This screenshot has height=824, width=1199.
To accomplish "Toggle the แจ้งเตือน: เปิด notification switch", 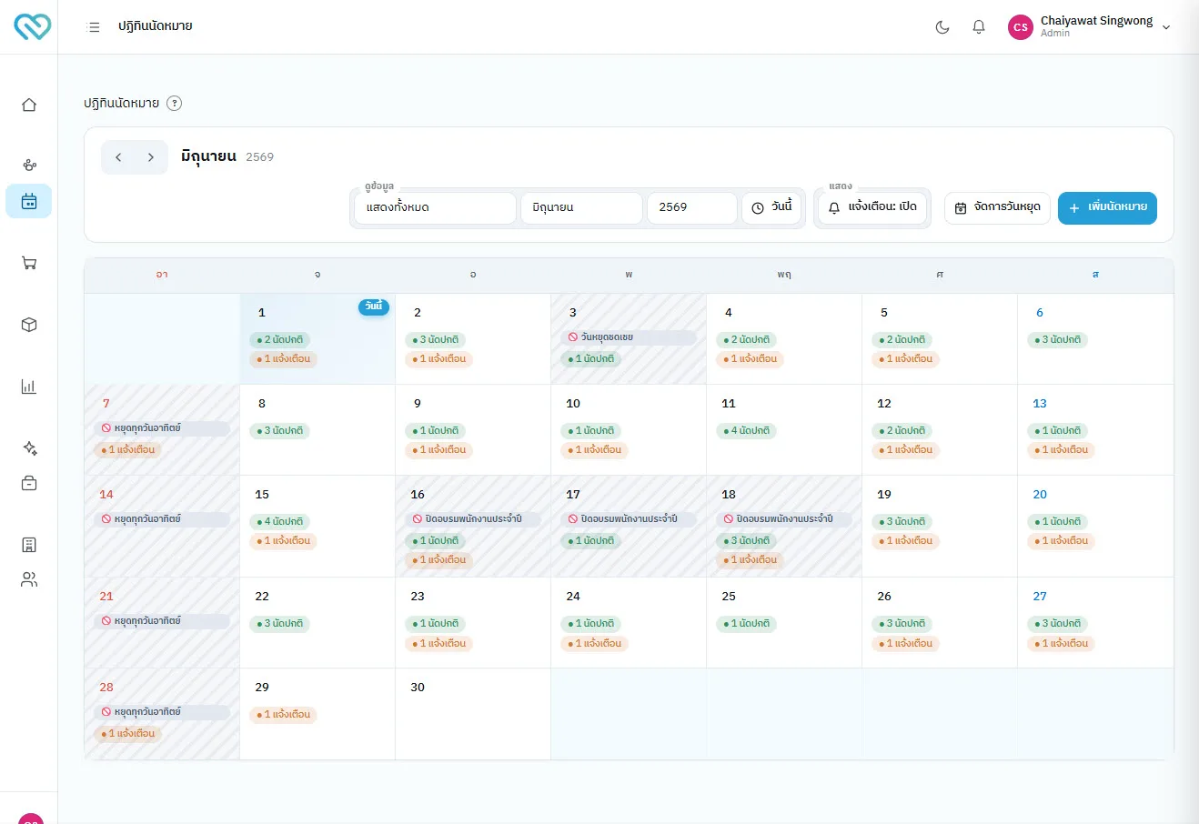I will click(x=872, y=207).
